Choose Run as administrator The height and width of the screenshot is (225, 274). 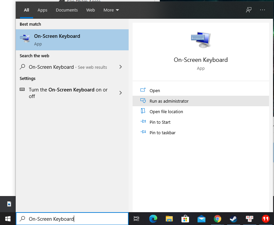pos(169,101)
